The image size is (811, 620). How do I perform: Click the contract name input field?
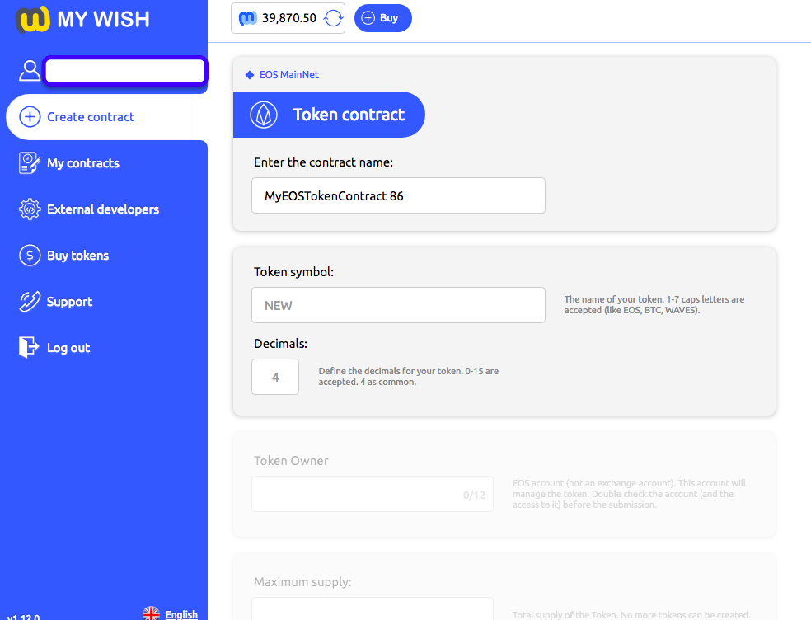398,195
